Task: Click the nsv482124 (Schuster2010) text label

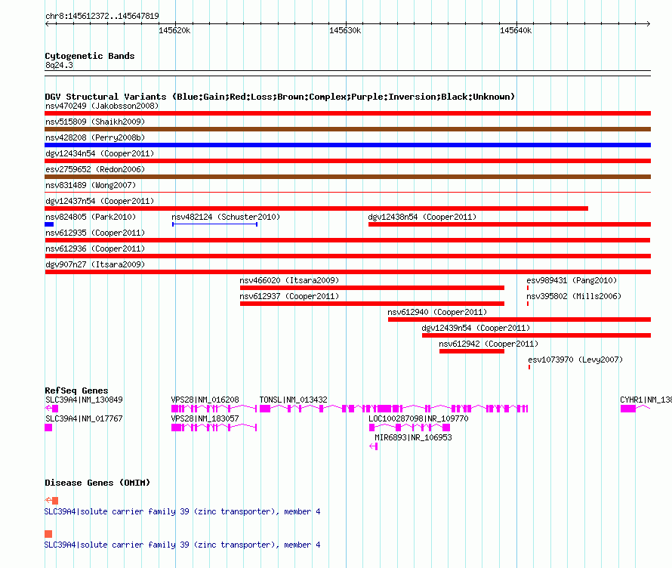Action: pyautogui.click(x=226, y=217)
